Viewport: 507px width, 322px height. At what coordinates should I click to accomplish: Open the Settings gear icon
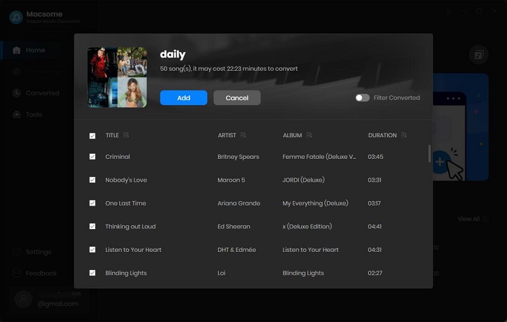(x=16, y=252)
